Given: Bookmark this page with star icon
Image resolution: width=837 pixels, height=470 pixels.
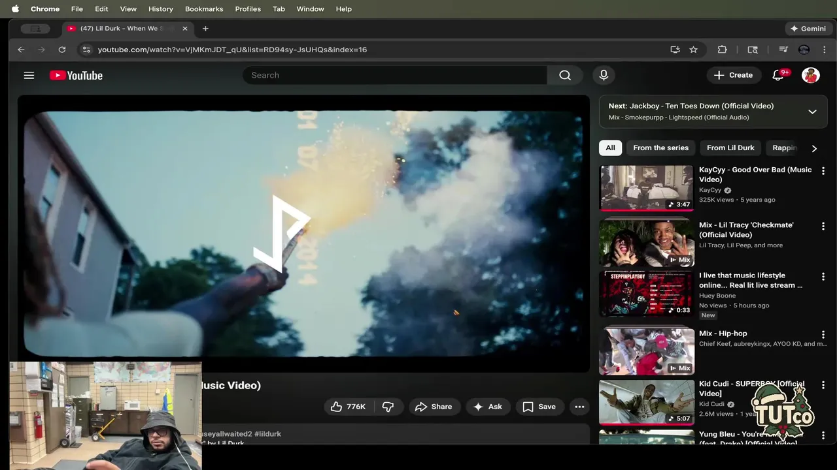Looking at the screenshot, I should [x=693, y=50].
